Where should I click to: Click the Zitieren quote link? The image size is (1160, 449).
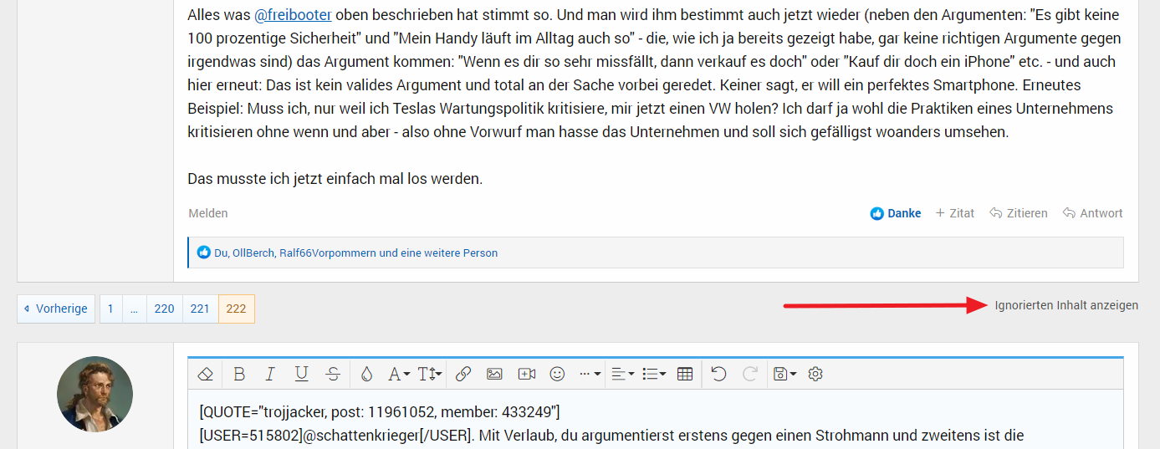1018,213
